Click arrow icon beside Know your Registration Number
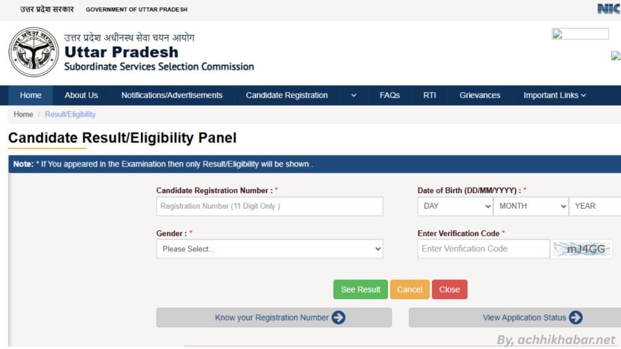The width and height of the screenshot is (621, 349). (x=338, y=318)
